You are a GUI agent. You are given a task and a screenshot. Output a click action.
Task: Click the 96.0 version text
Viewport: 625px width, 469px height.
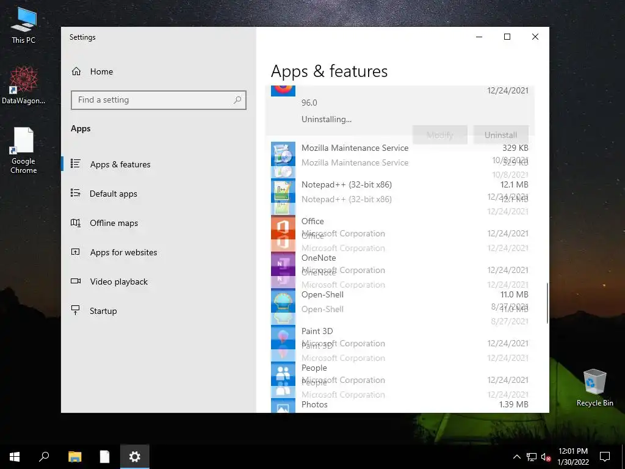[x=309, y=103]
